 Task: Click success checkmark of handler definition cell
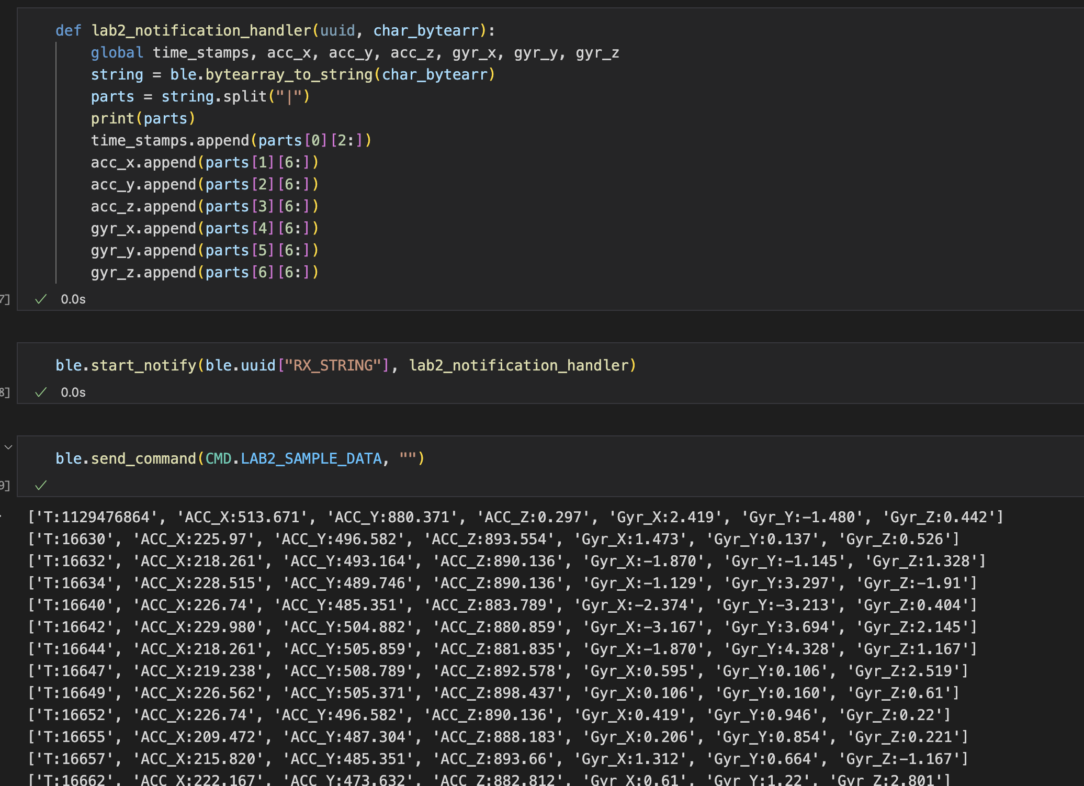(x=41, y=299)
